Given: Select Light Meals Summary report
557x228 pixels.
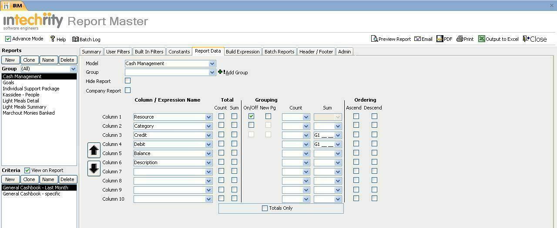Looking at the screenshot, I should pos(39,107).
